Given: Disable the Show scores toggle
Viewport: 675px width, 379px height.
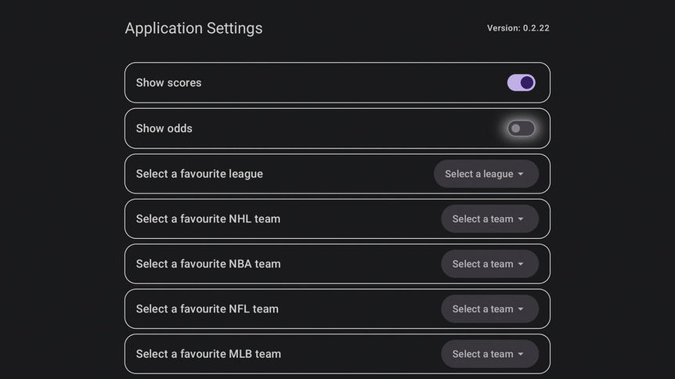Looking at the screenshot, I should 521,83.
